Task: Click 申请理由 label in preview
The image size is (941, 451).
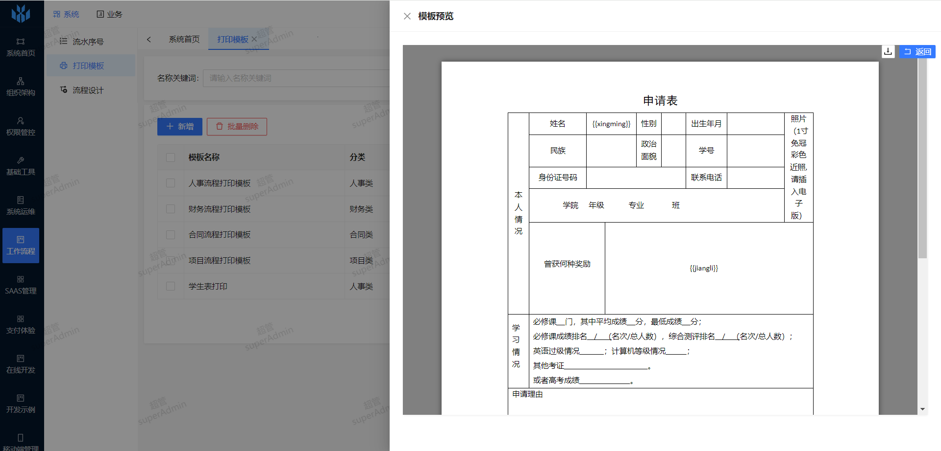Action: click(x=527, y=394)
